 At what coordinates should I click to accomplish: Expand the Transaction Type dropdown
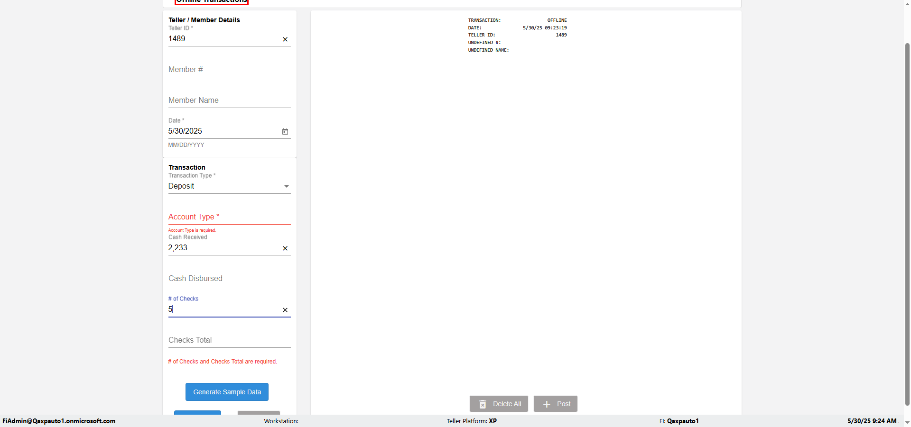(287, 186)
